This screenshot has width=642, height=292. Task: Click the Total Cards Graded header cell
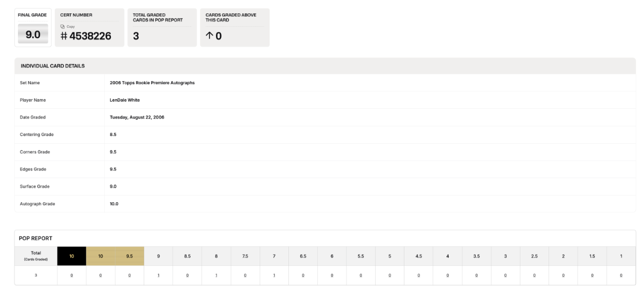pos(36,256)
